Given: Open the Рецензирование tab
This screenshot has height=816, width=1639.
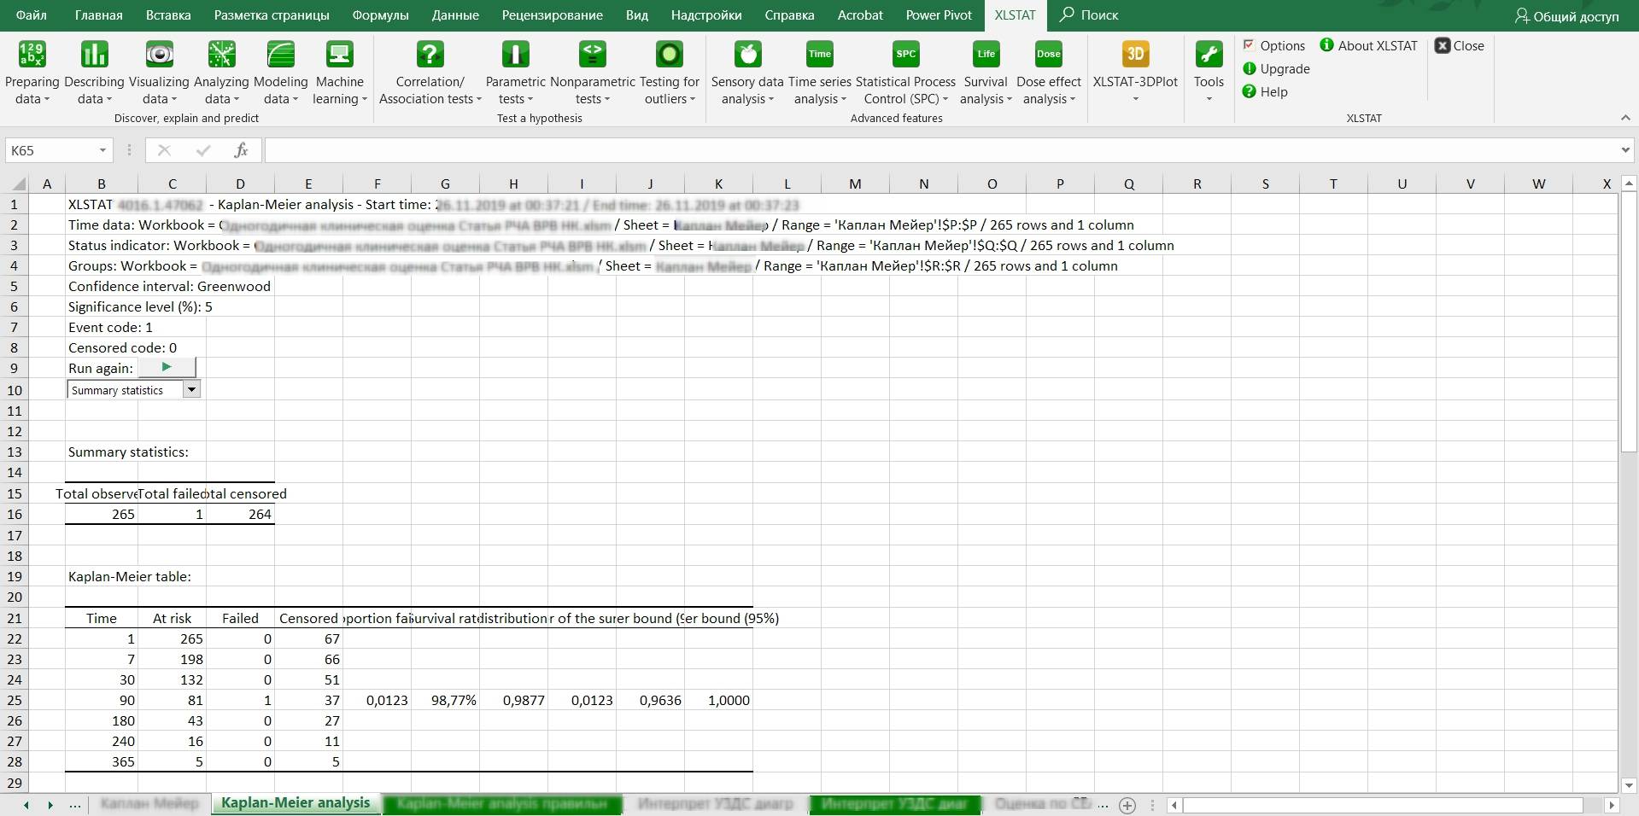Looking at the screenshot, I should tap(553, 15).
